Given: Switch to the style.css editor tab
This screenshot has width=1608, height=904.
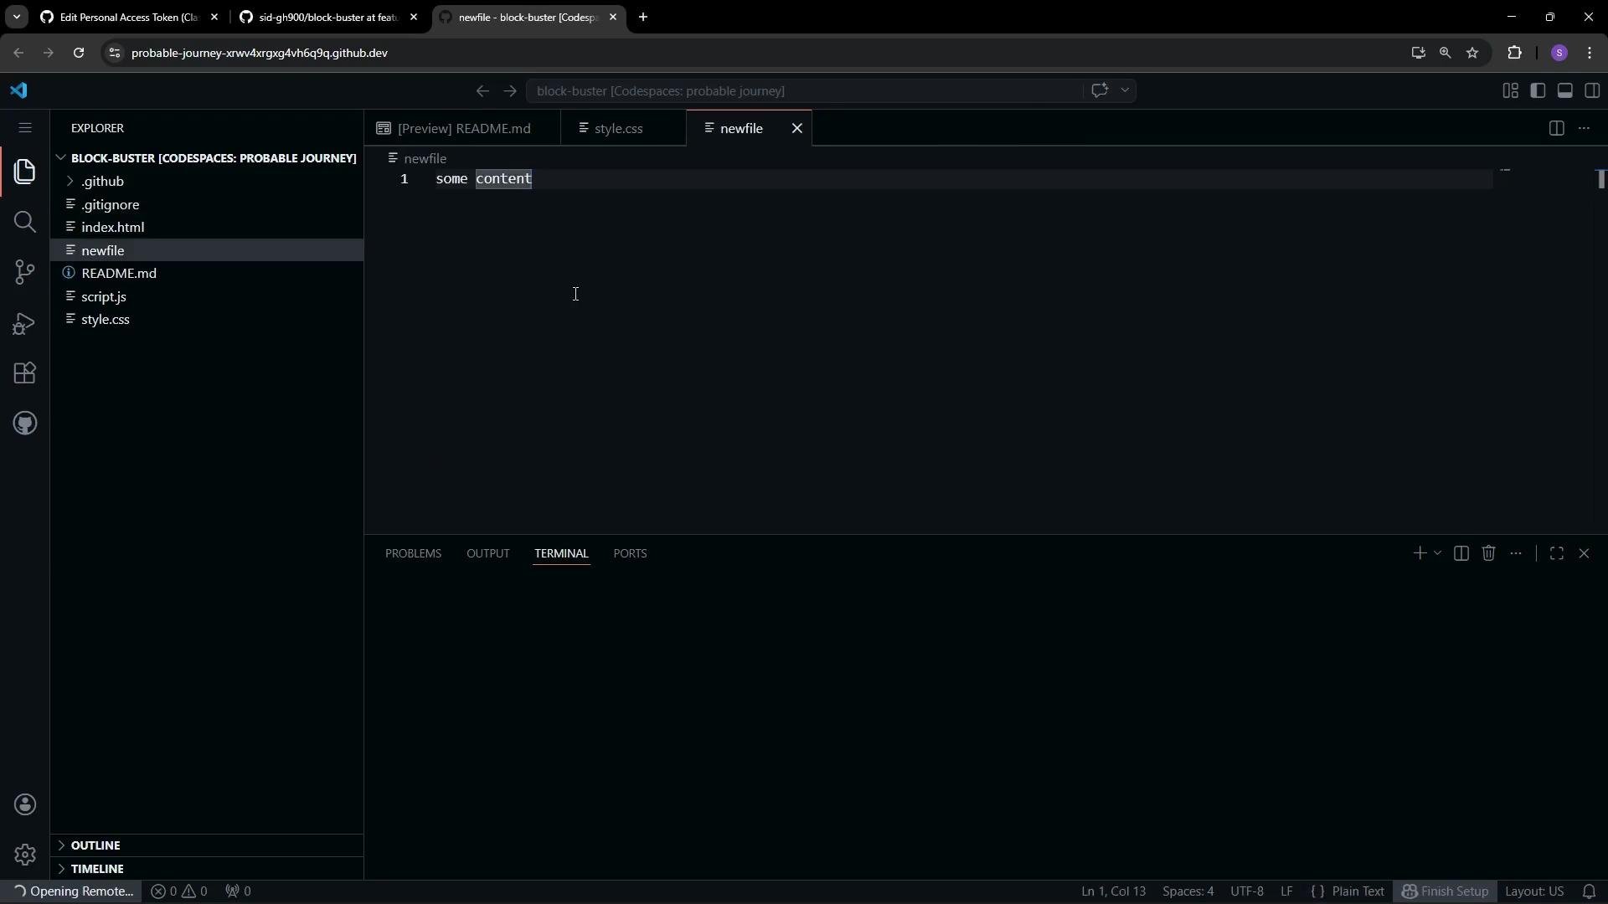Looking at the screenshot, I should tap(623, 128).
